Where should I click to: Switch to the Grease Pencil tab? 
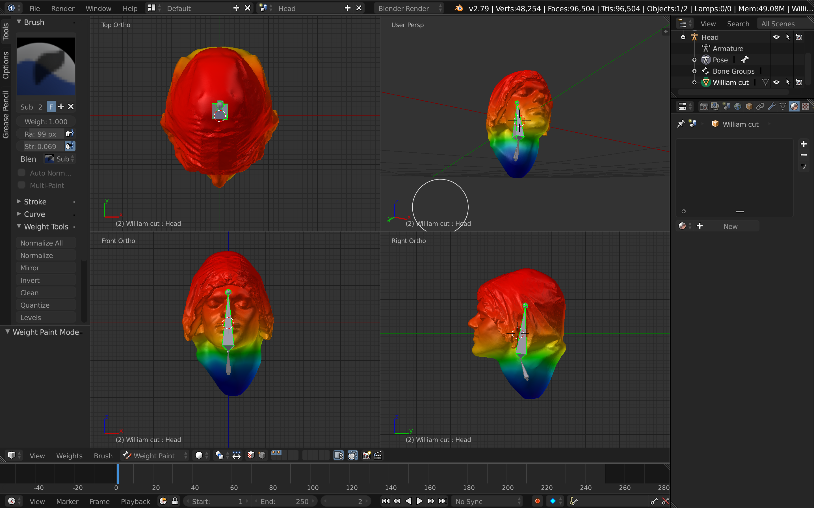[x=6, y=114]
